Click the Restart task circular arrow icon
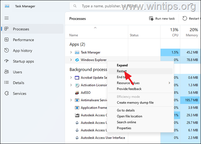The image size is (201, 144). pyautogui.click(x=185, y=18)
